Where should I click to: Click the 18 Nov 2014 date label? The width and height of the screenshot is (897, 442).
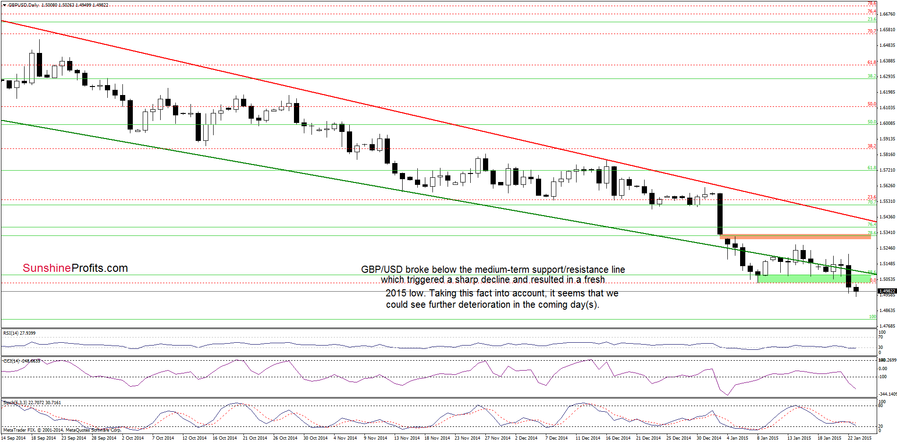(437, 438)
